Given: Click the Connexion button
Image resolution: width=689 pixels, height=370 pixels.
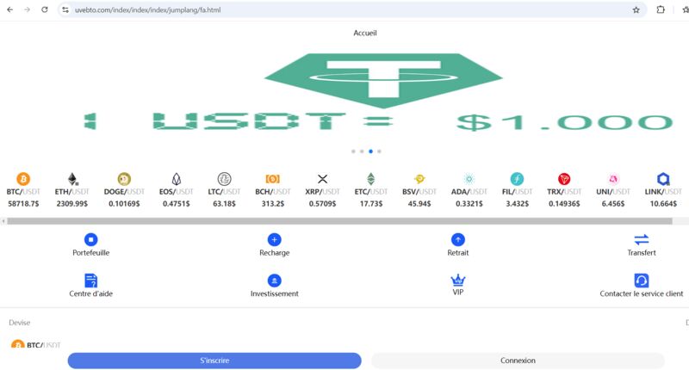Looking at the screenshot, I should click(x=518, y=361).
